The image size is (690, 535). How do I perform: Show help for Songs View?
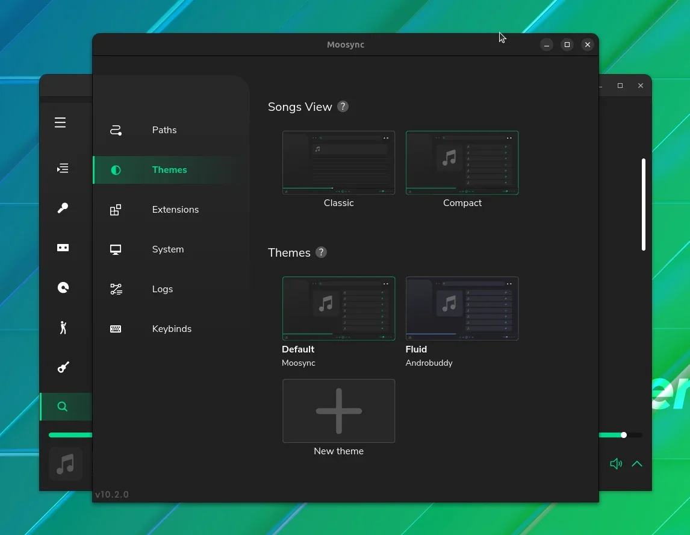coord(343,107)
